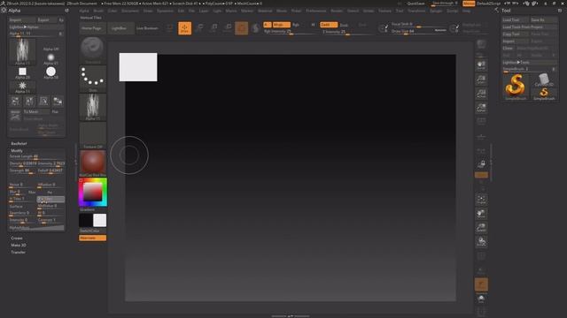Open the Render menu
The height and width of the screenshot is (318, 567).
(x=337, y=11)
